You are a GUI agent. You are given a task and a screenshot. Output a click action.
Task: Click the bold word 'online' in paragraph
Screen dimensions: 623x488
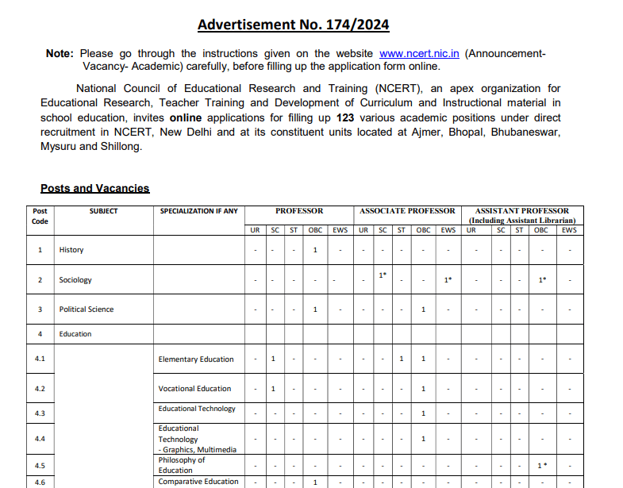186,118
